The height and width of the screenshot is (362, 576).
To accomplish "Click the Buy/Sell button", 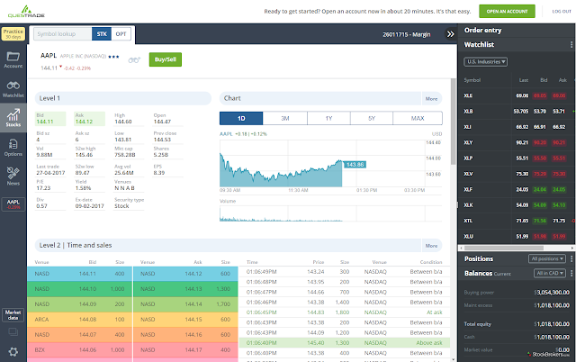I will tap(166, 59).
